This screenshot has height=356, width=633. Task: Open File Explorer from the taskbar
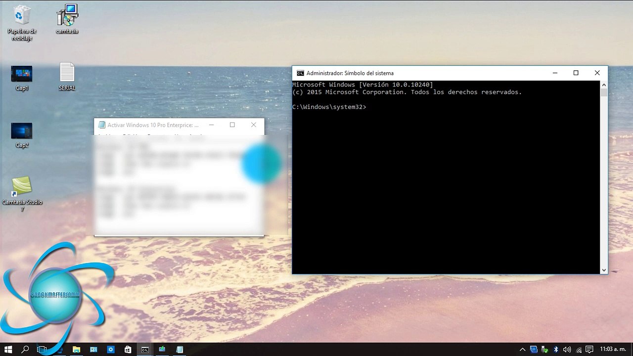[x=76, y=350]
